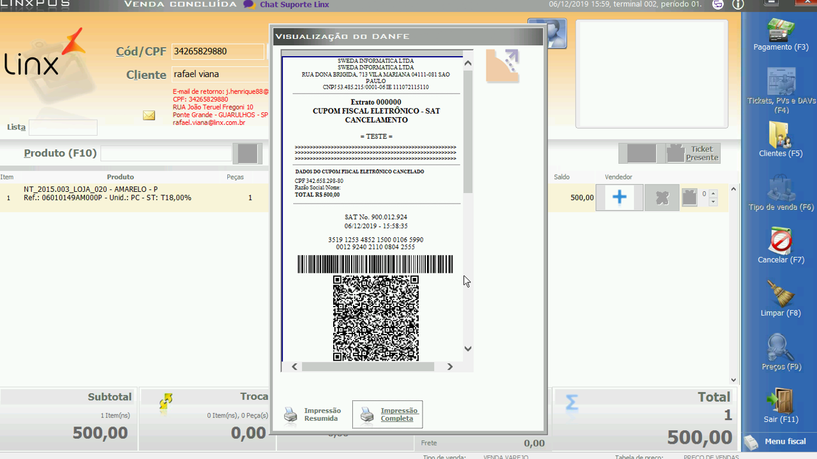817x459 pixels.
Task: Click the Frete value 0,00
Action: click(534, 444)
